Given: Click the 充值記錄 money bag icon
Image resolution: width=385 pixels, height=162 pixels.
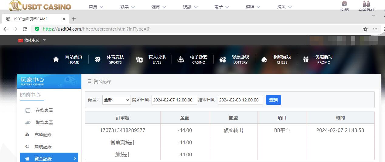Looking at the screenshot, I should click(x=27, y=135).
